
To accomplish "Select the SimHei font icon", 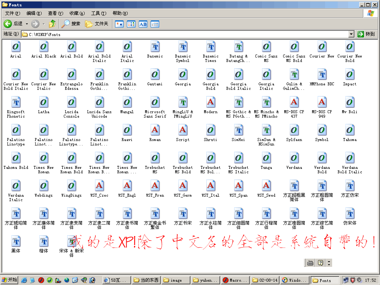I will [x=239, y=130].
